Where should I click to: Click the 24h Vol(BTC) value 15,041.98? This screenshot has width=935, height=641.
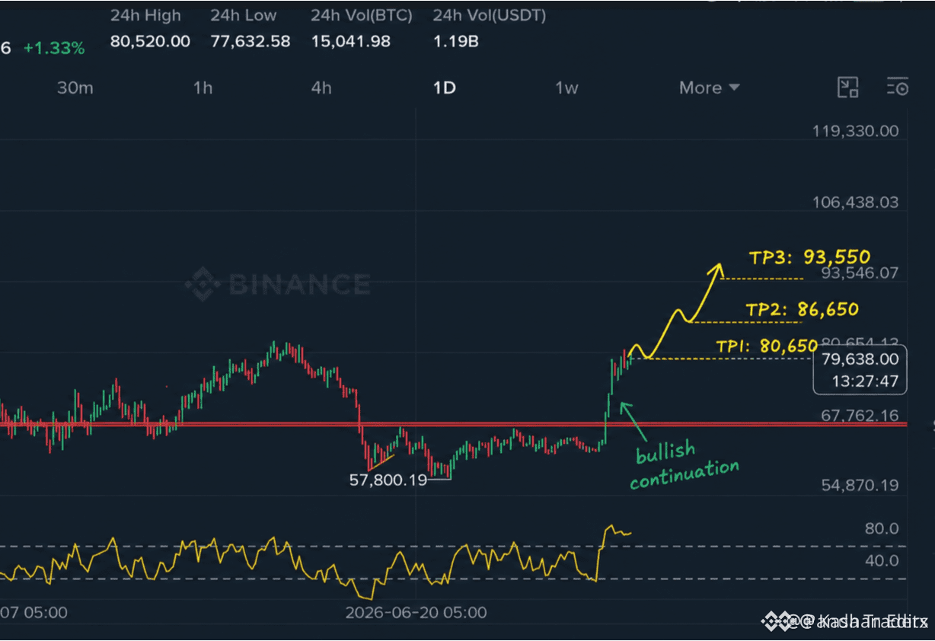tap(350, 41)
